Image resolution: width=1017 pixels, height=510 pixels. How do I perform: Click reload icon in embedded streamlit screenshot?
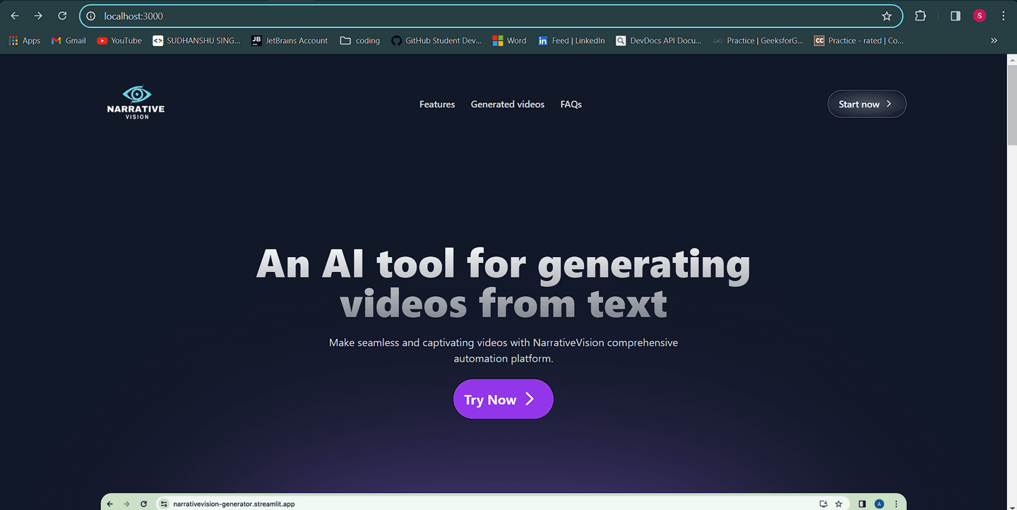tap(143, 504)
